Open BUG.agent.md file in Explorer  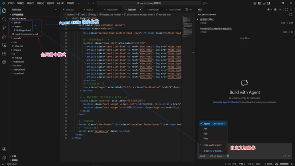[x=24, y=30]
